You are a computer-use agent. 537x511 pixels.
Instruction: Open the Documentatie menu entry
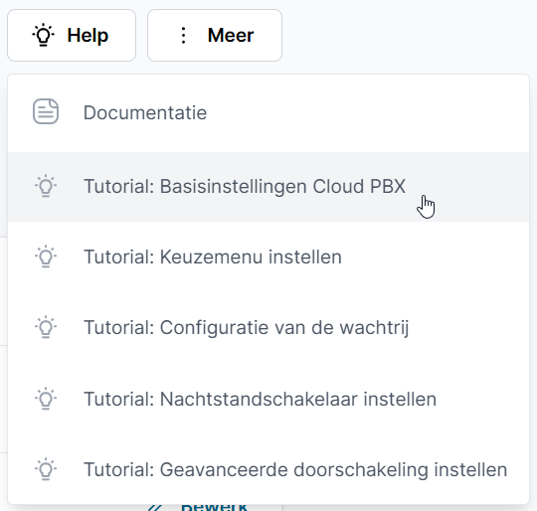point(268,113)
